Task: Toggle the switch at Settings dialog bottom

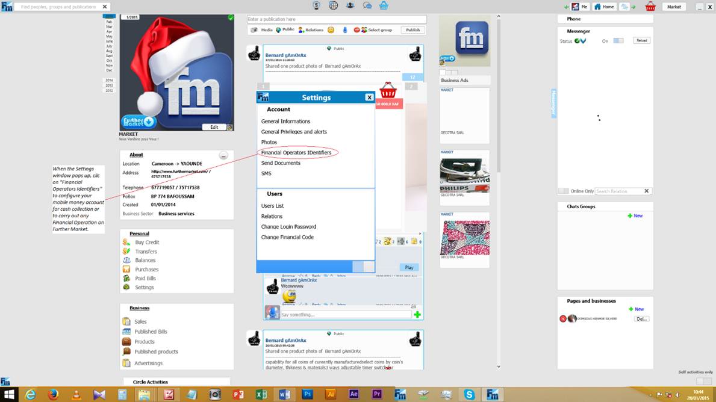Action: (364, 267)
